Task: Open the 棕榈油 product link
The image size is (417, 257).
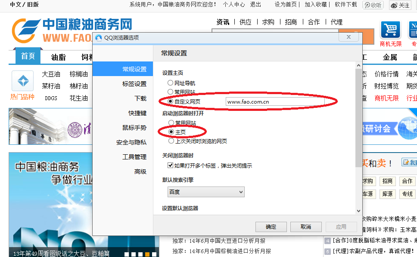Action: 79,74
